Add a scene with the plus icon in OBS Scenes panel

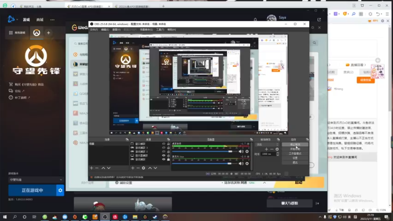pyautogui.click(x=91, y=168)
